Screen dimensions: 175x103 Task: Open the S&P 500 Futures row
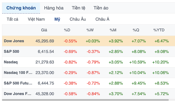pos(89,83)
